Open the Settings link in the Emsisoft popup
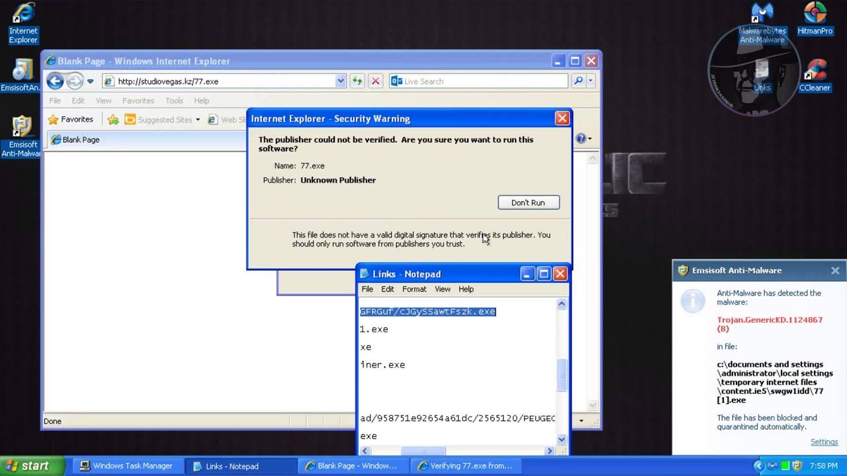Image resolution: width=847 pixels, height=476 pixels. click(824, 442)
